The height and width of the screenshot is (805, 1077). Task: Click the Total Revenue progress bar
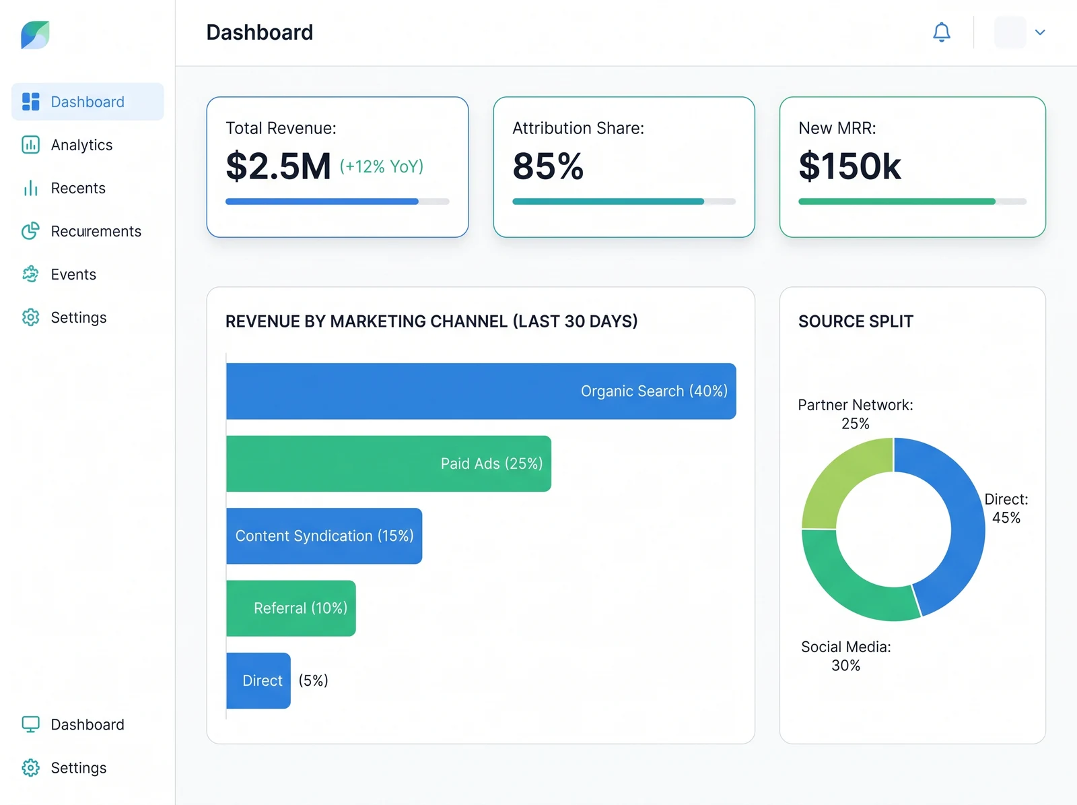(337, 201)
